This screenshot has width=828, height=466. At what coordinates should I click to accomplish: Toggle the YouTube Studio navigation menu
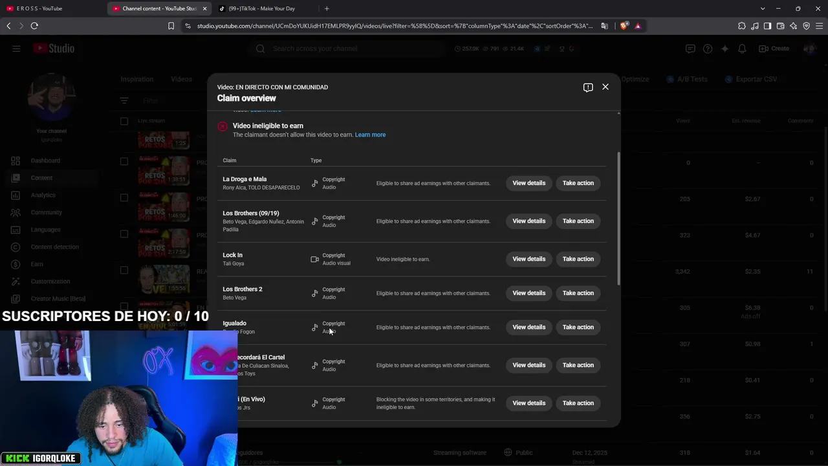[16, 49]
